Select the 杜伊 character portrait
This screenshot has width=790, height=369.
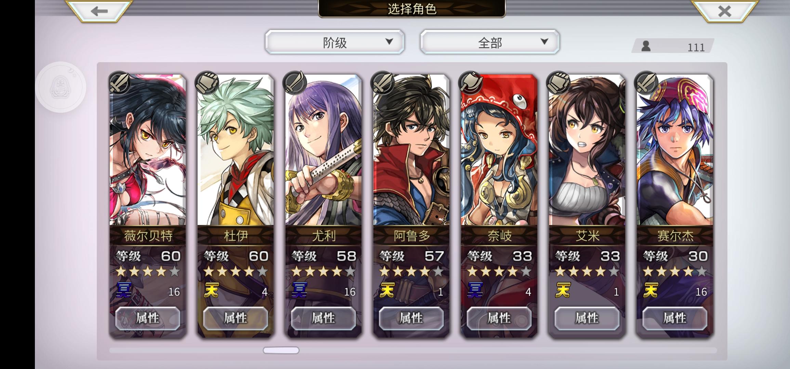[236, 150]
